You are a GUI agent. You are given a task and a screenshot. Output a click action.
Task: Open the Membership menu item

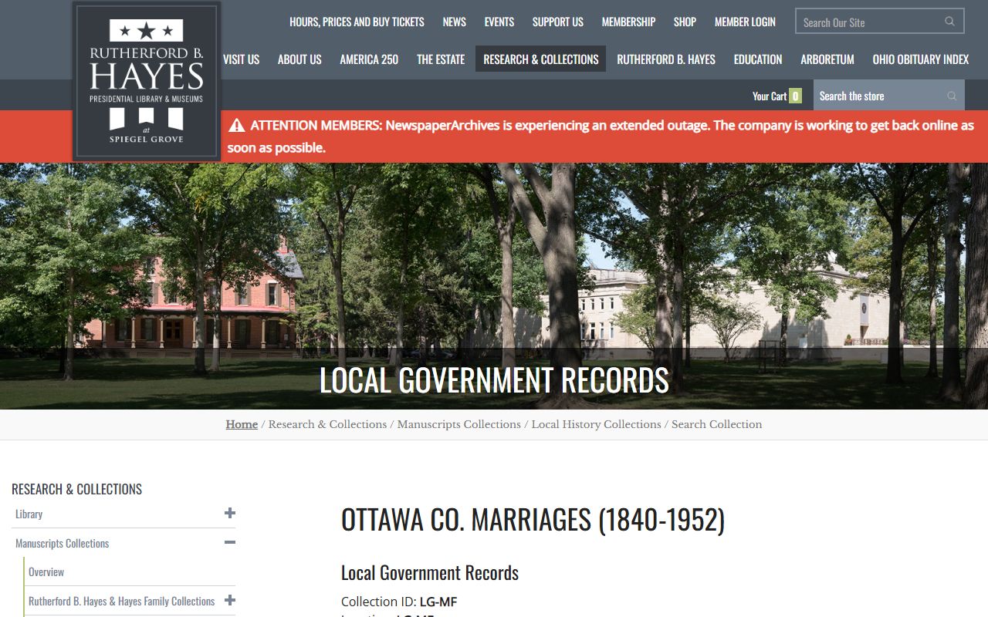click(x=628, y=22)
